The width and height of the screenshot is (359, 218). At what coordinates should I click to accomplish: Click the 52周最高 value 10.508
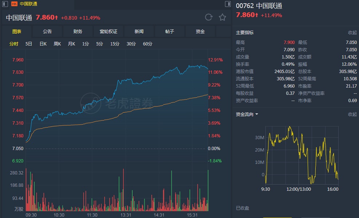click(350, 79)
